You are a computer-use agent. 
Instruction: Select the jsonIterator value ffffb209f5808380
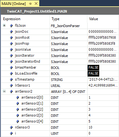[x=102, y=55]
